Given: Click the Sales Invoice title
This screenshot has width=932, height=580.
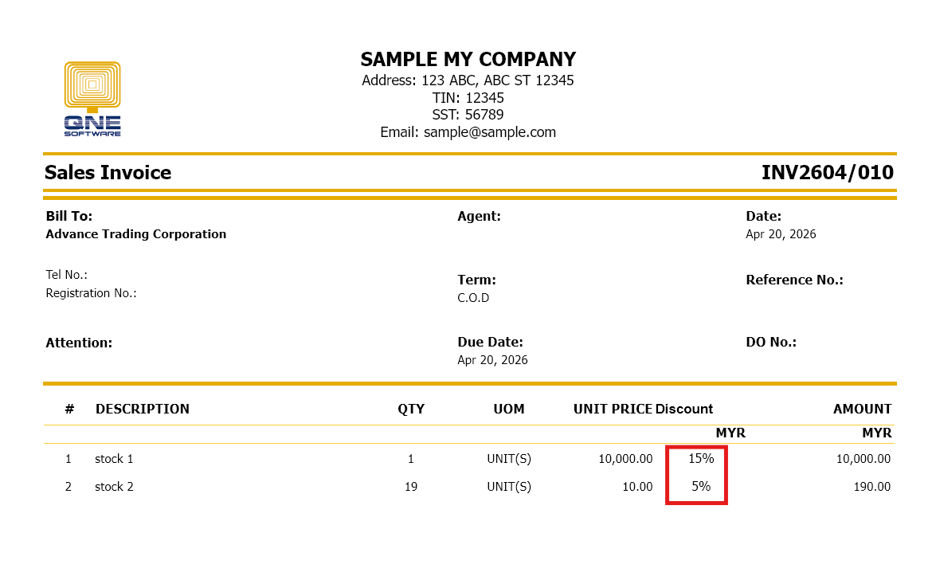Looking at the screenshot, I should click(x=108, y=173).
